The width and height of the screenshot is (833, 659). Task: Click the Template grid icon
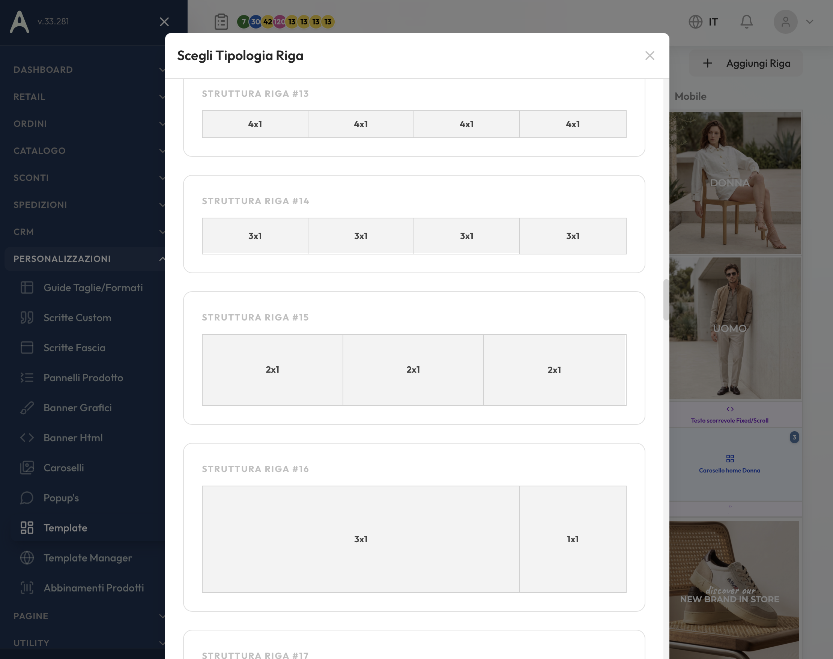click(27, 528)
